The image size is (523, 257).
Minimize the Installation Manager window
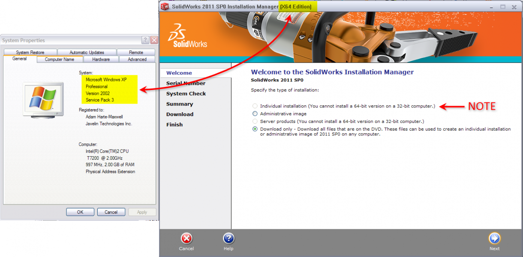(x=491, y=6)
